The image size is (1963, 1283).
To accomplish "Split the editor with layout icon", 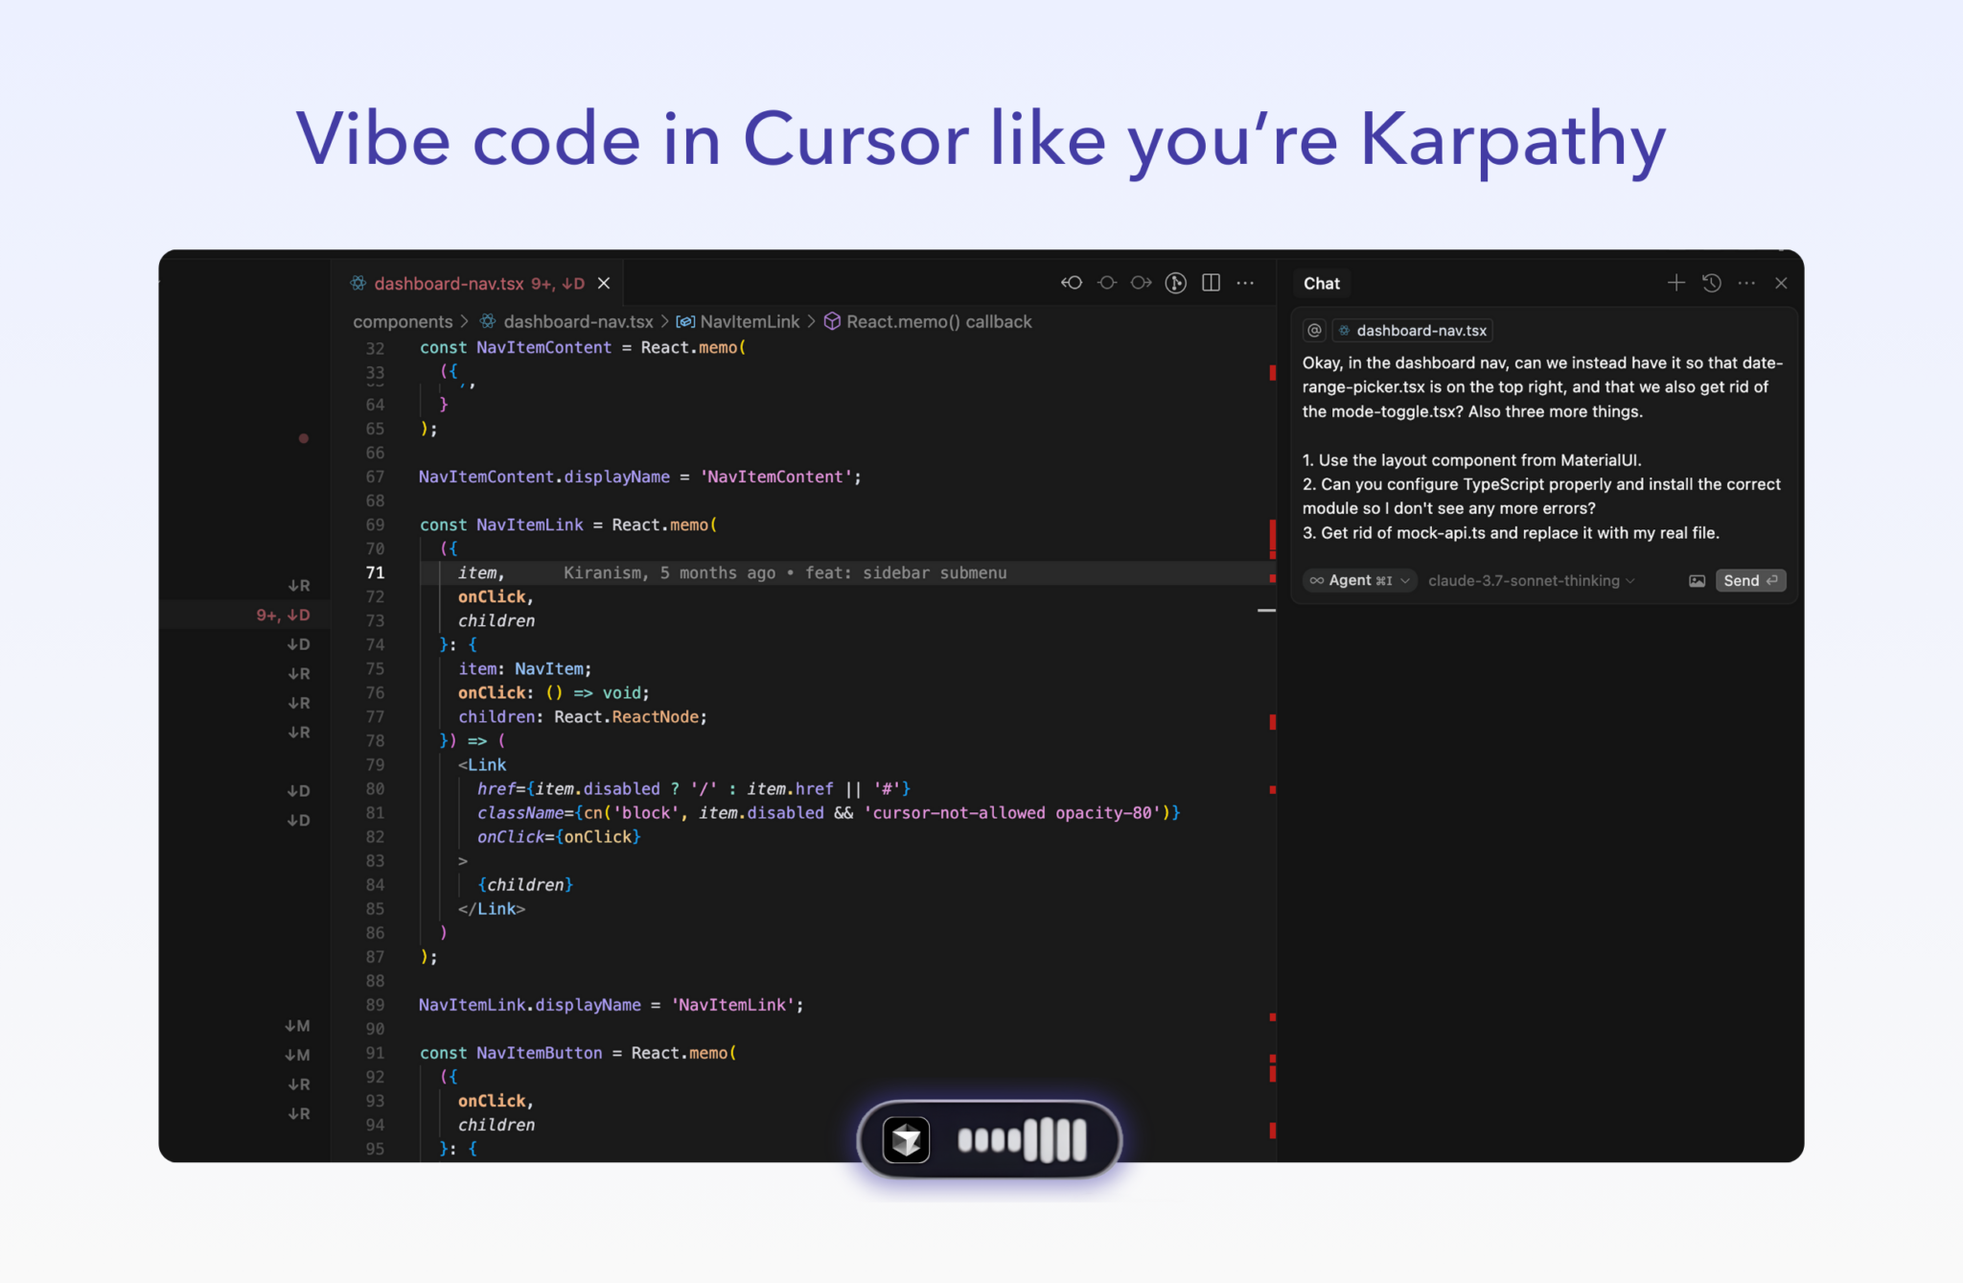I will click(x=1211, y=283).
